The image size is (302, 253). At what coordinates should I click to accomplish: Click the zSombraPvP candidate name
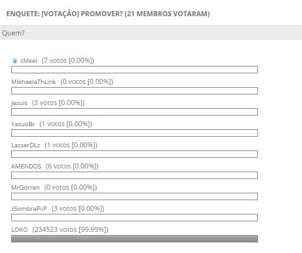(x=29, y=209)
